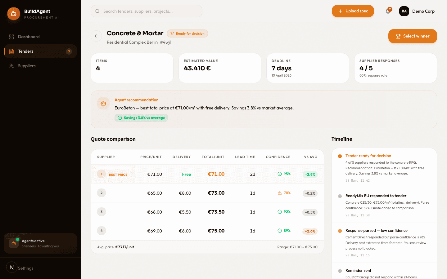Open the Tenders section in the sidebar

[26, 51]
